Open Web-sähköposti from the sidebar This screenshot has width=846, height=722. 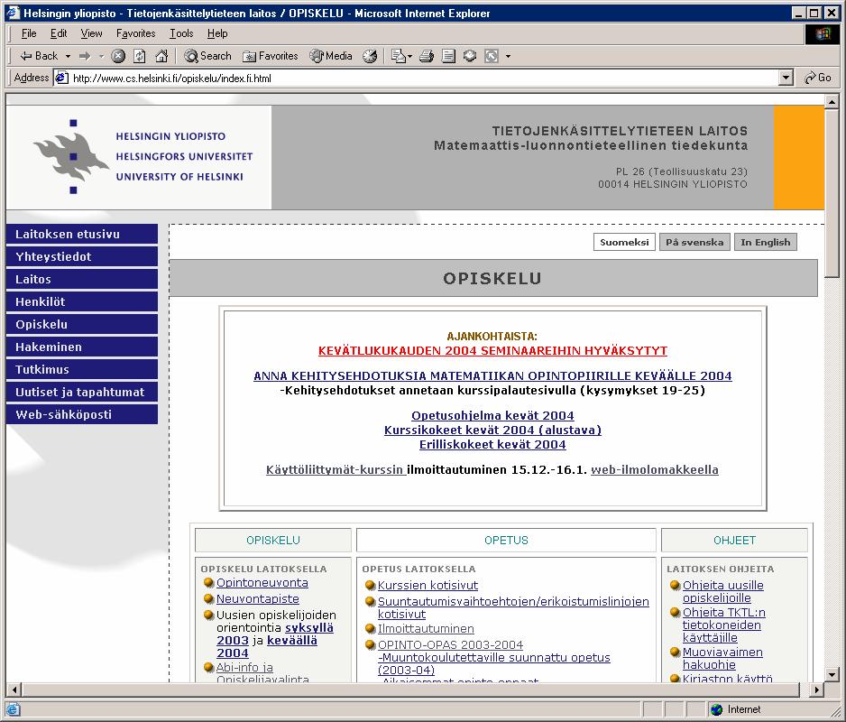(82, 414)
